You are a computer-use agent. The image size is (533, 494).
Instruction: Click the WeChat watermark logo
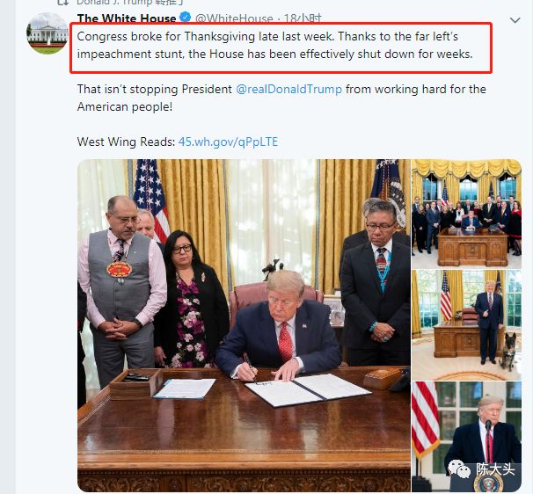[459, 469]
